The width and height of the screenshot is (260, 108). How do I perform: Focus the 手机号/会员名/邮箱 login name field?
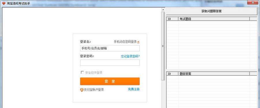110,48
